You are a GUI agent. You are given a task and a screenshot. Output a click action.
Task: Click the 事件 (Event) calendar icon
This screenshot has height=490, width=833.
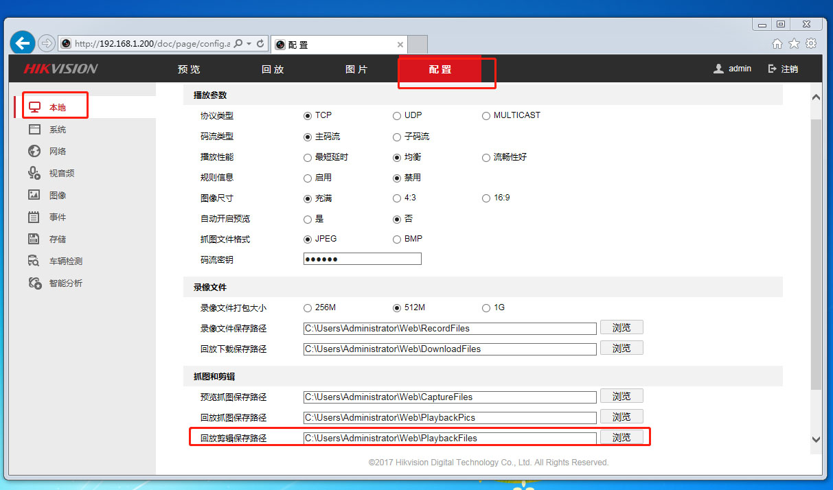(x=34, y=217)
